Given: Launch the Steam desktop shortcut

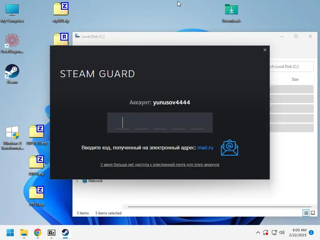Looking at the screenshot, I should tap(12, 74).
